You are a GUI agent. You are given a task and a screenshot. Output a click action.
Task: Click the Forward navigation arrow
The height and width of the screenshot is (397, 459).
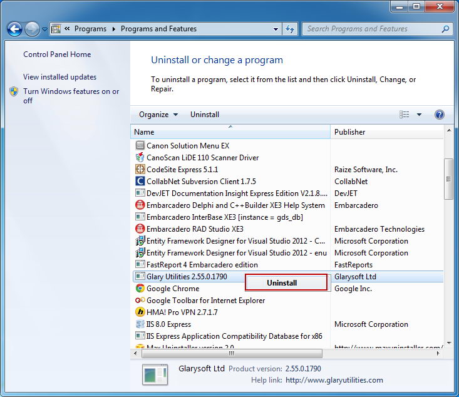(x=32, y=29)
